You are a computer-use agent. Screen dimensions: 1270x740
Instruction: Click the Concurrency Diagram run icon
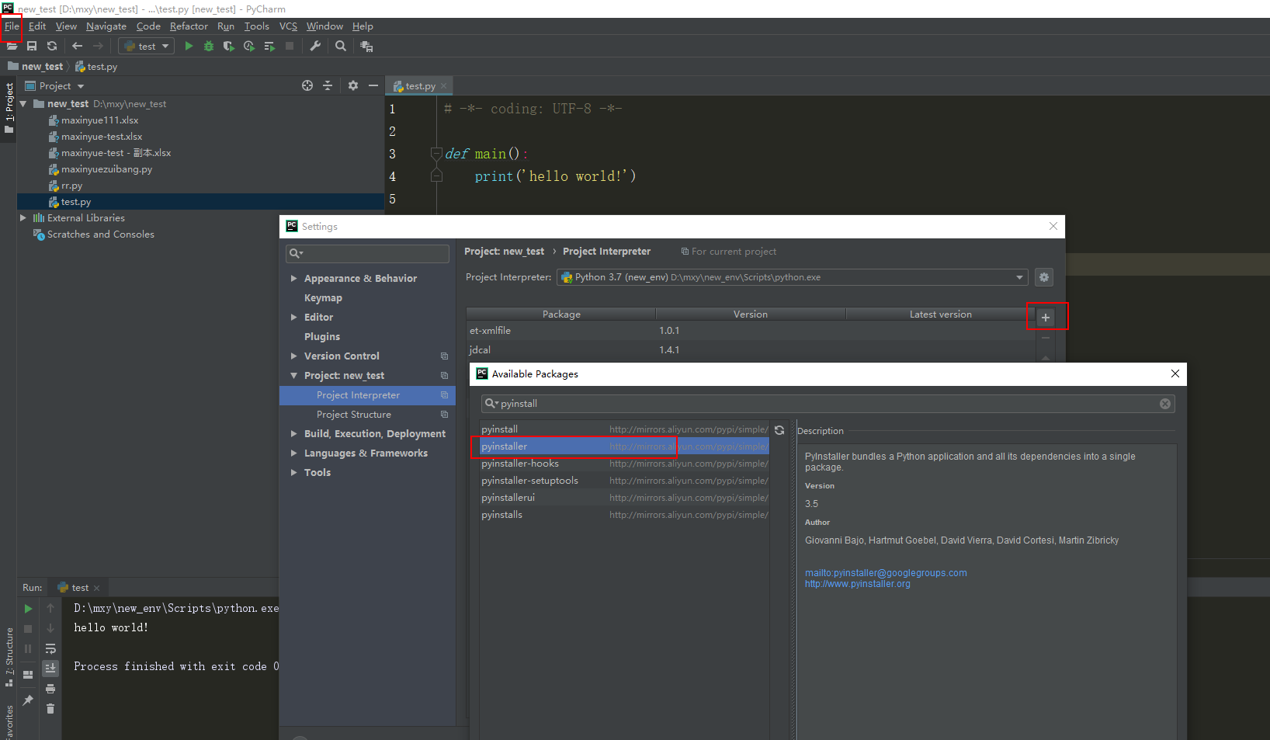[269, 47]
